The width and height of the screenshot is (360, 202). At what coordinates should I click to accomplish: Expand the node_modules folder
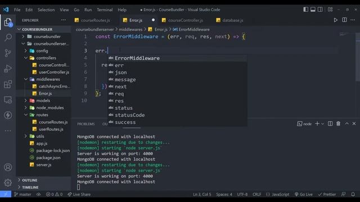(x=44, y=107)
